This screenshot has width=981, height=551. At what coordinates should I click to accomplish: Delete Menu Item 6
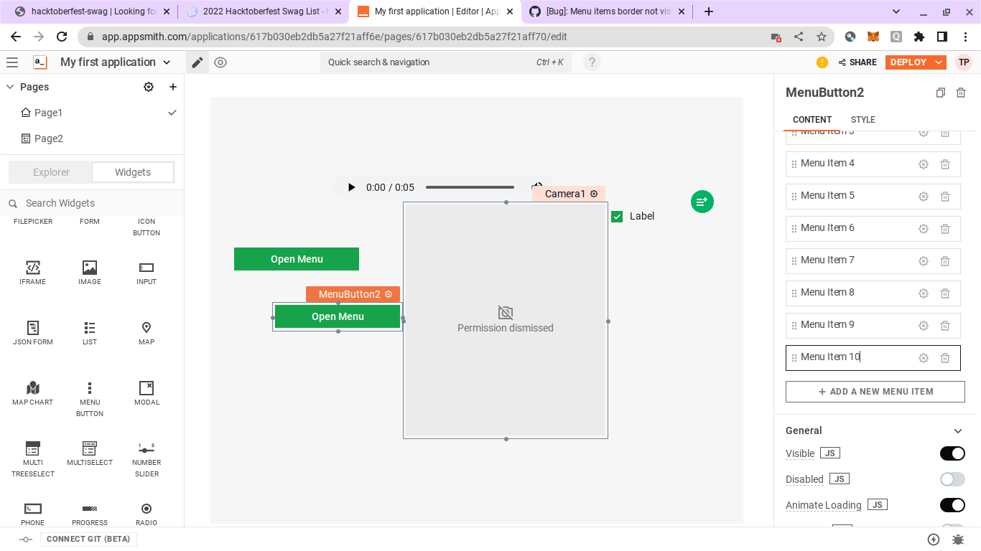pos(945,229)
